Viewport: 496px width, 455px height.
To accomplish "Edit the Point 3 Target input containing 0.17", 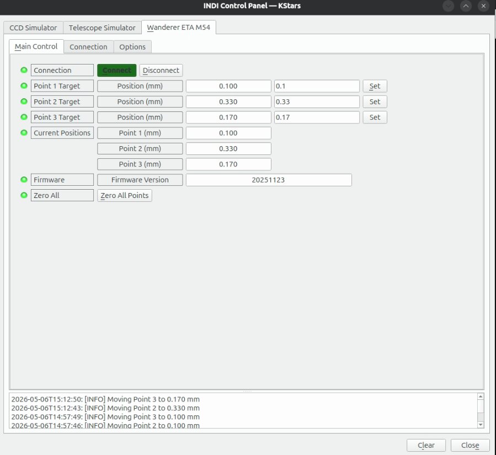I will [317, 117].
